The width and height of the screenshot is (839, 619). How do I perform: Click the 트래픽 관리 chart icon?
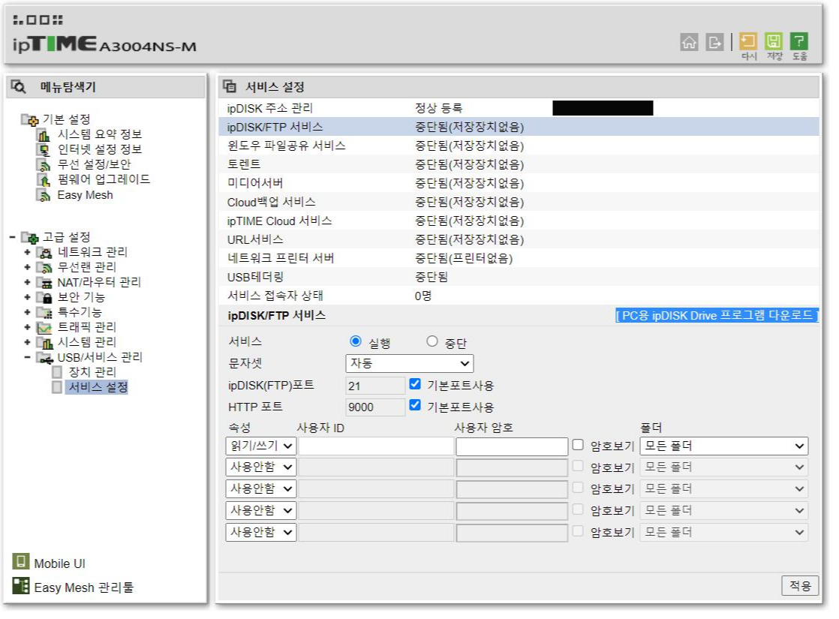tap(44, 327)
